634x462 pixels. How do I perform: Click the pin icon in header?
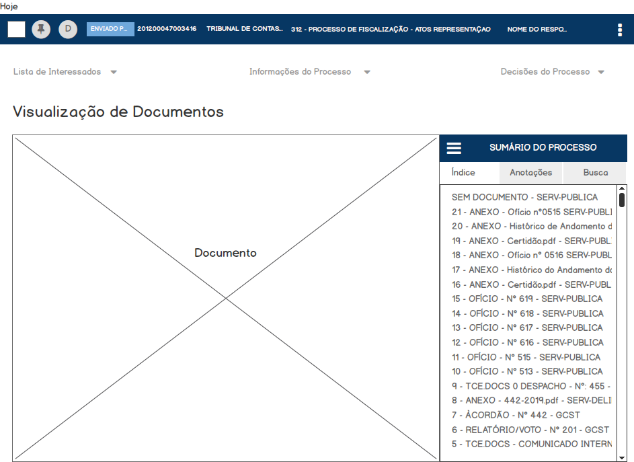(x=41, y=30)
